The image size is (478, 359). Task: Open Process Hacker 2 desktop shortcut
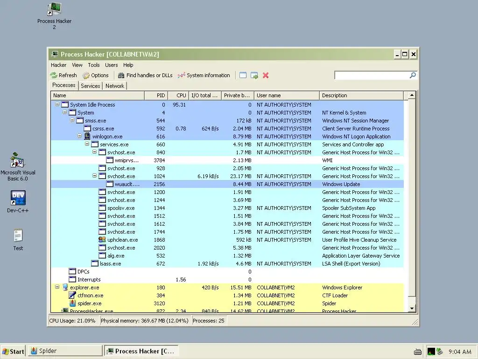54,16
